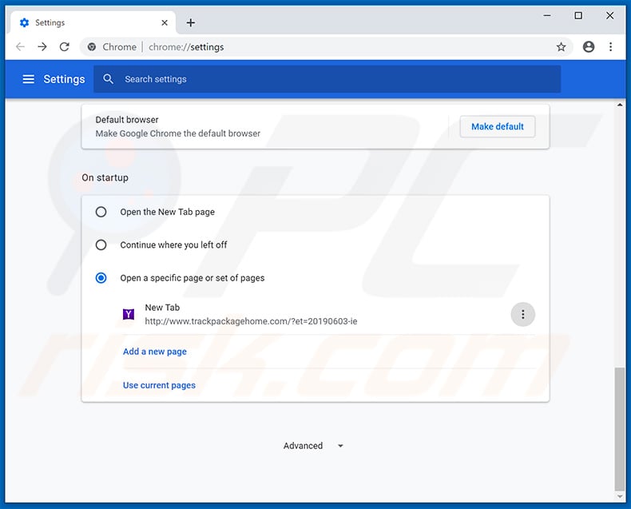Click the Use current pages link
Screen dimensions: 631x509
pos(159,385)
